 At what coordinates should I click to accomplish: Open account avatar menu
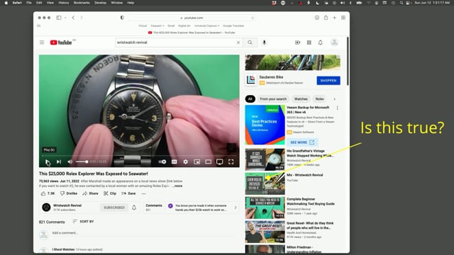point(334,42)
